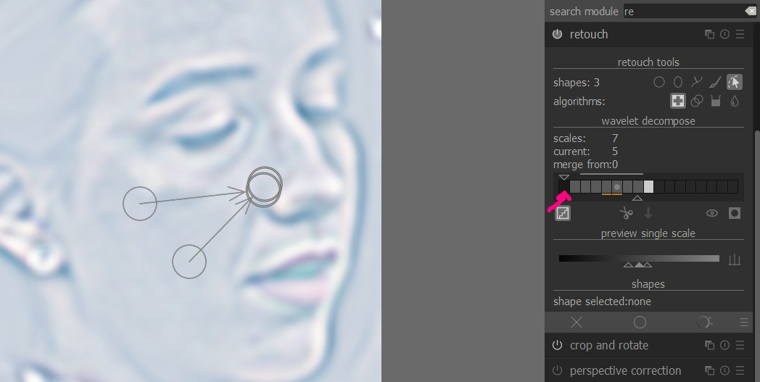Enable the crop and rotate power button
760x382 pixels.
pyautogui.click(x=558, y=345)
